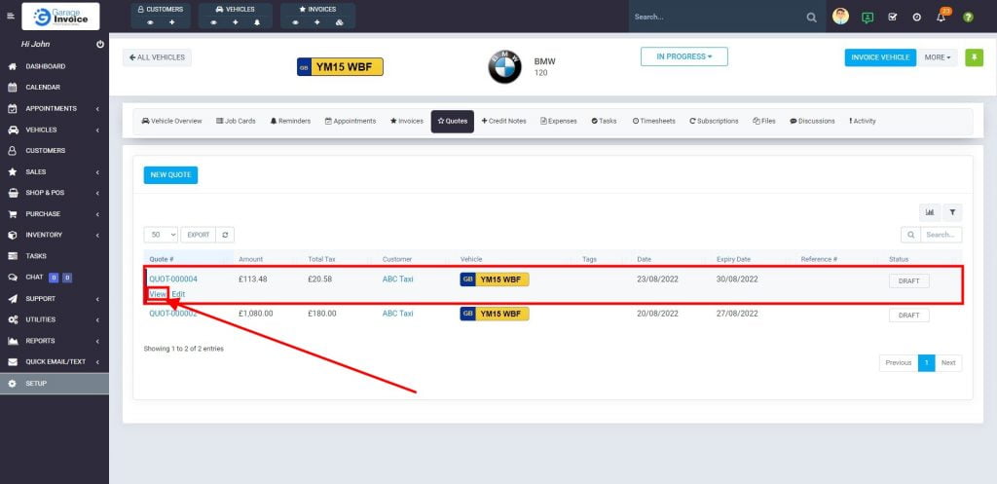Screen dimensions: 997x484
Task: Switch to the Job Cards tab
Action: tap(236, 121)
